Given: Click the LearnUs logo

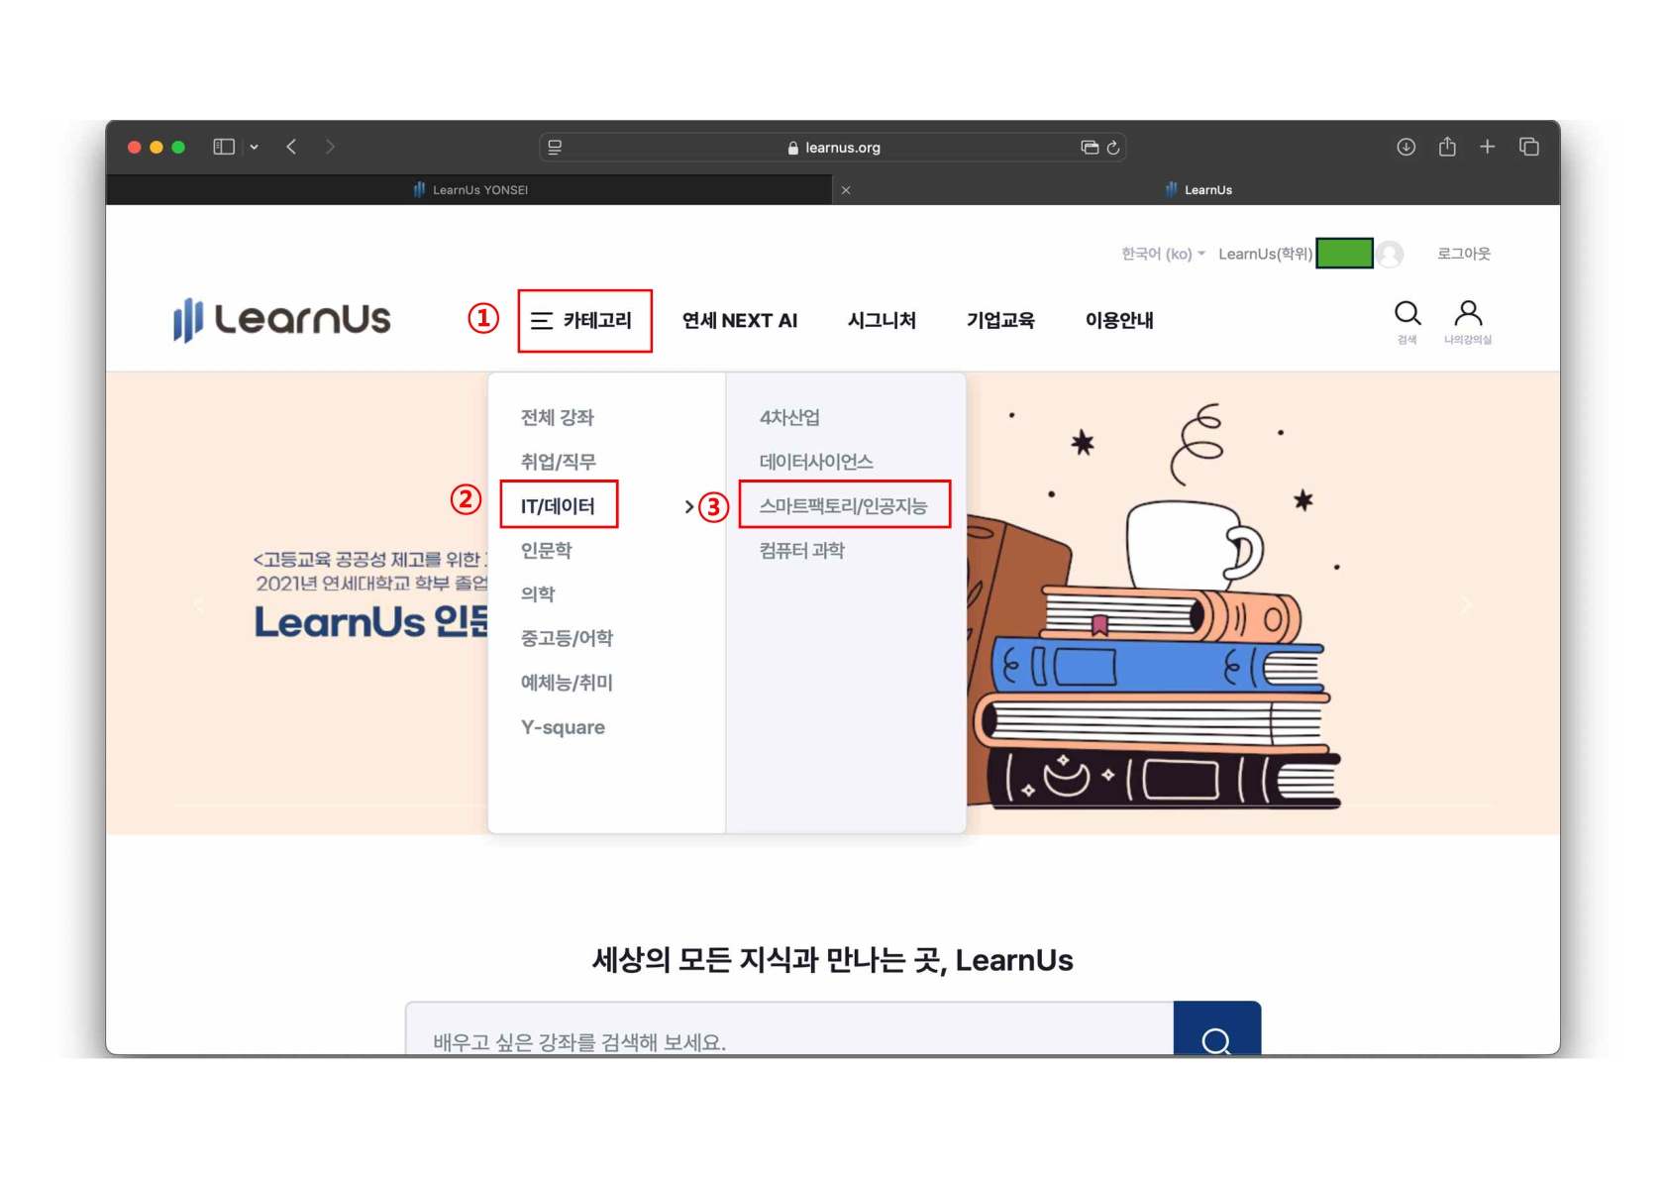Looking at the screenshot, I should point(282,320).
